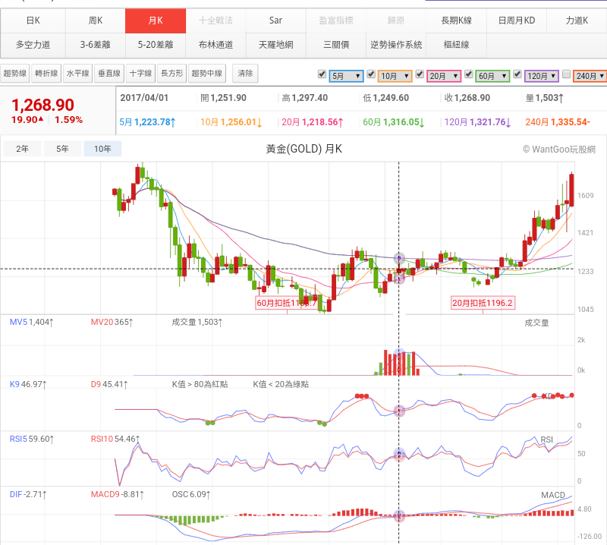
Task: Activate the 十字線 crosshair tool
Action: pos(140,74)
